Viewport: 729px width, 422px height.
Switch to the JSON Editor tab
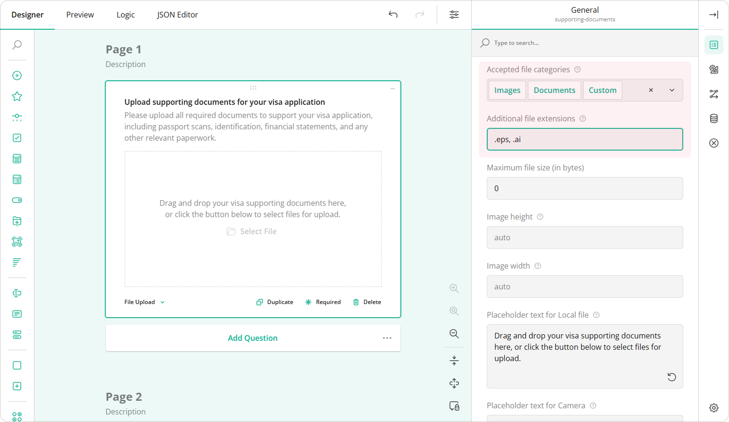pos(177,15)
